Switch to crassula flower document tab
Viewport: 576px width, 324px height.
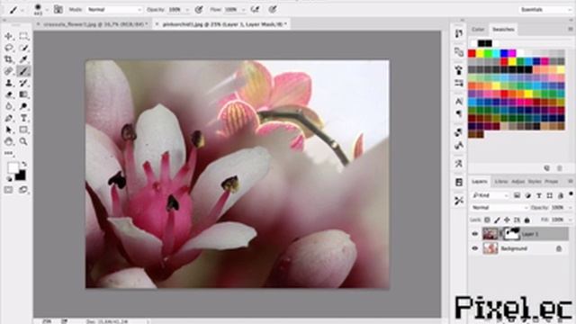pos(93,24)
